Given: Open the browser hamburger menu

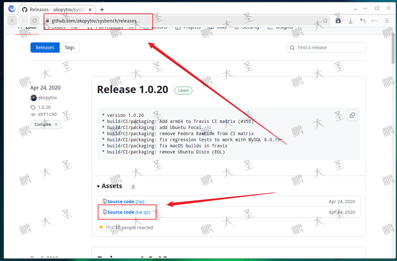Looking at the screenshot, I should click(387, 21).
